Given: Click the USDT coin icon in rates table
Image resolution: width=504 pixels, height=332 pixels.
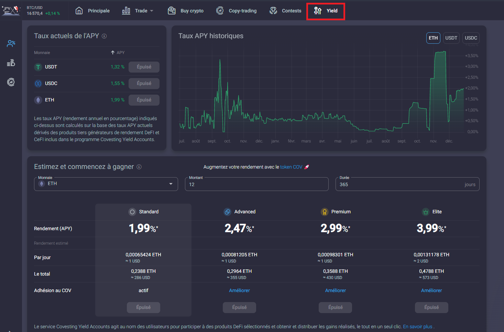Looking at the screenshot, I should (x=38, y=67).
